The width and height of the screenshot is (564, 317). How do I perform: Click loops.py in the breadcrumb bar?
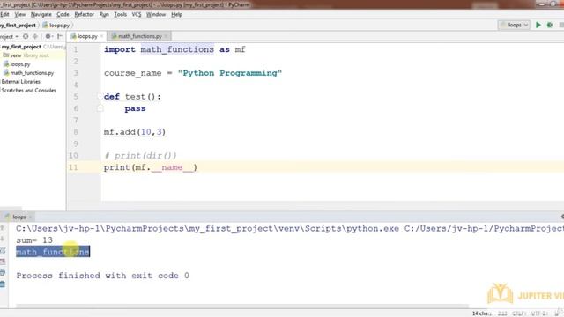(56, 26)
